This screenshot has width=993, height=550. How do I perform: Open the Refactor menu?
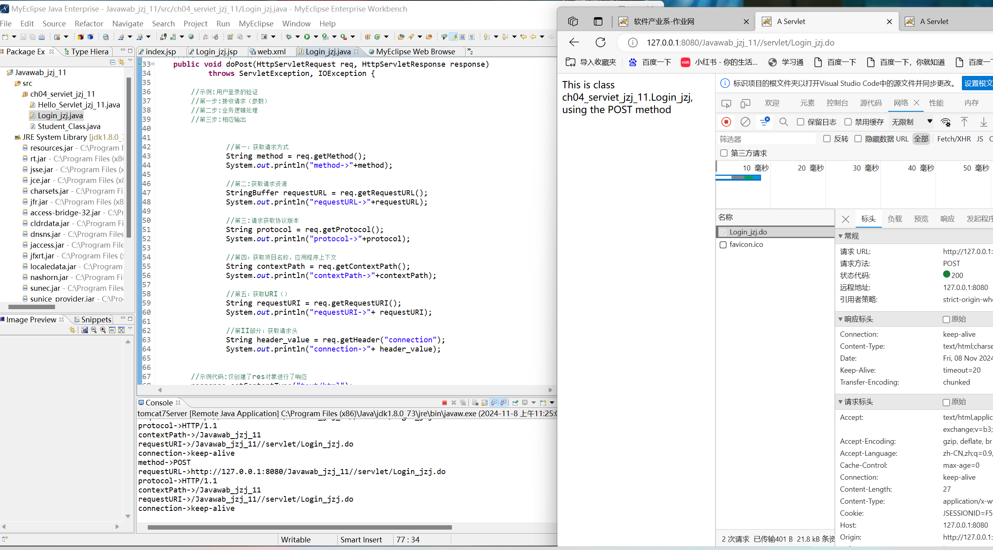[x=89, y=24]
